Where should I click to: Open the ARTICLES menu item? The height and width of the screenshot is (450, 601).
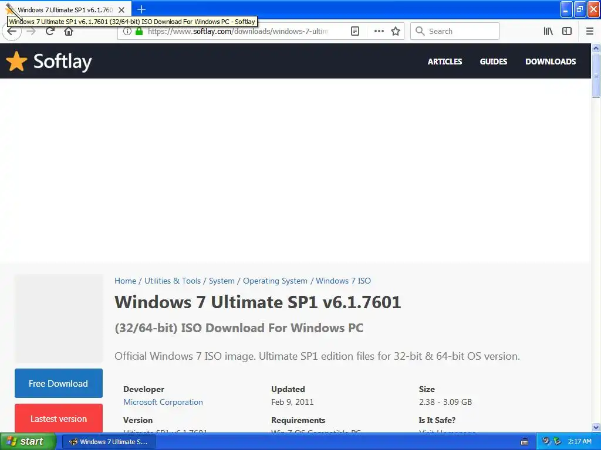click(445, 62)
